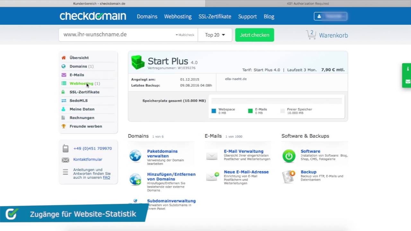Click the shopping cart icon

[311, 35]
